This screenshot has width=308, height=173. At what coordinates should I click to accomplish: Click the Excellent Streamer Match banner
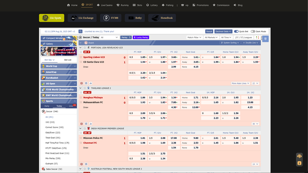[59, 51]
